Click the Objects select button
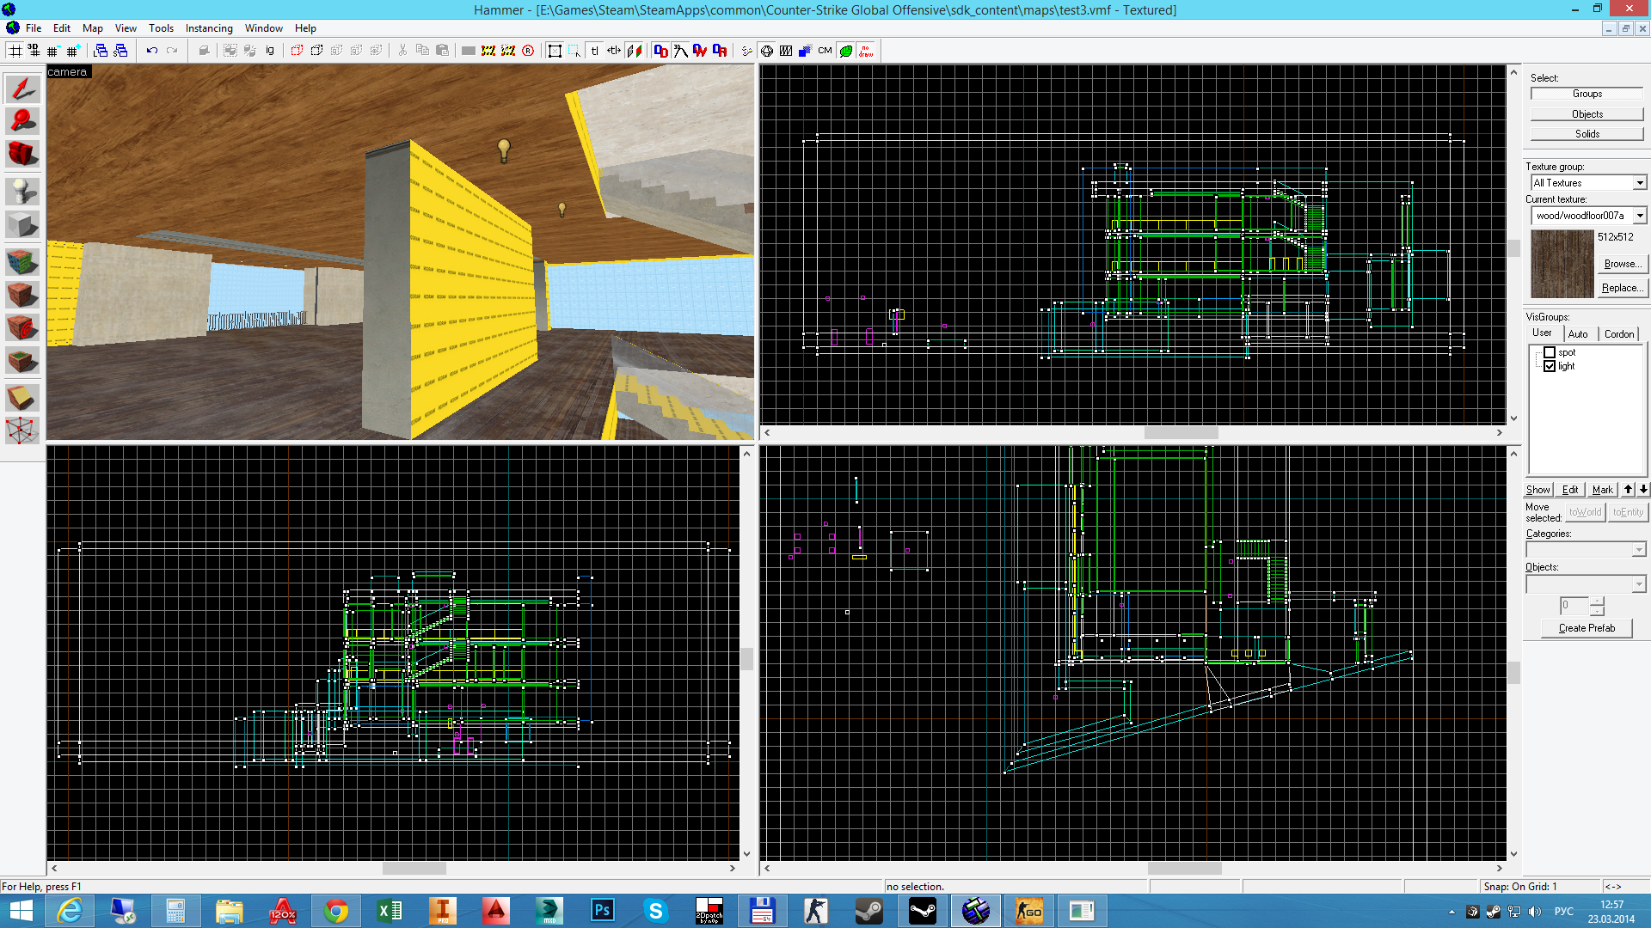The width and height of the screenshot is (1651, 928). (x=1587, y=114)
